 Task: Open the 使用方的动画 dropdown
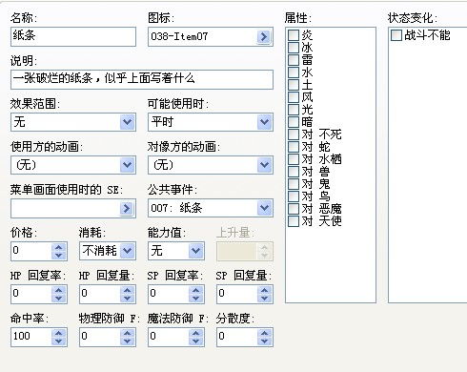click(x=127, y=165)
